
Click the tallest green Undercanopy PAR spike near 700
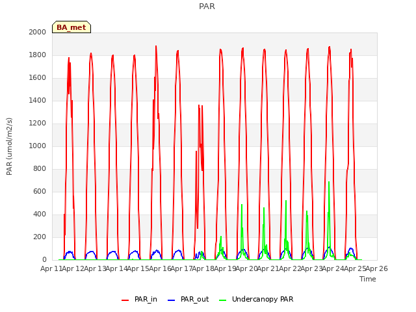pos(329,183)
